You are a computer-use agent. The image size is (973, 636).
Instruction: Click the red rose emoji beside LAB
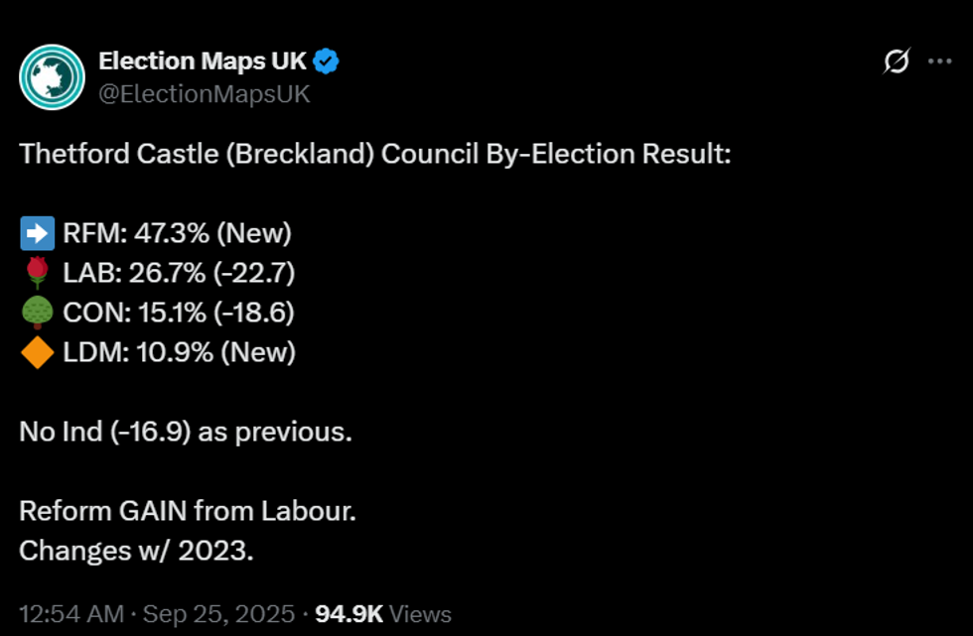[x=37, y=273]
